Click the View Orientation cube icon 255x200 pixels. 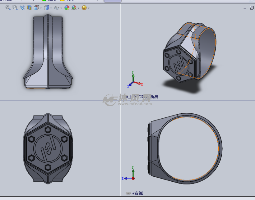tap(36, 8)
